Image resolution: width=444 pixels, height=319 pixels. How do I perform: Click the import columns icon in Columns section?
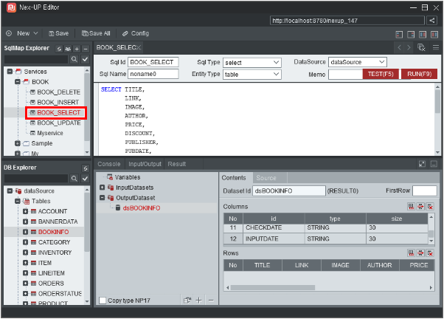(420, 207)
